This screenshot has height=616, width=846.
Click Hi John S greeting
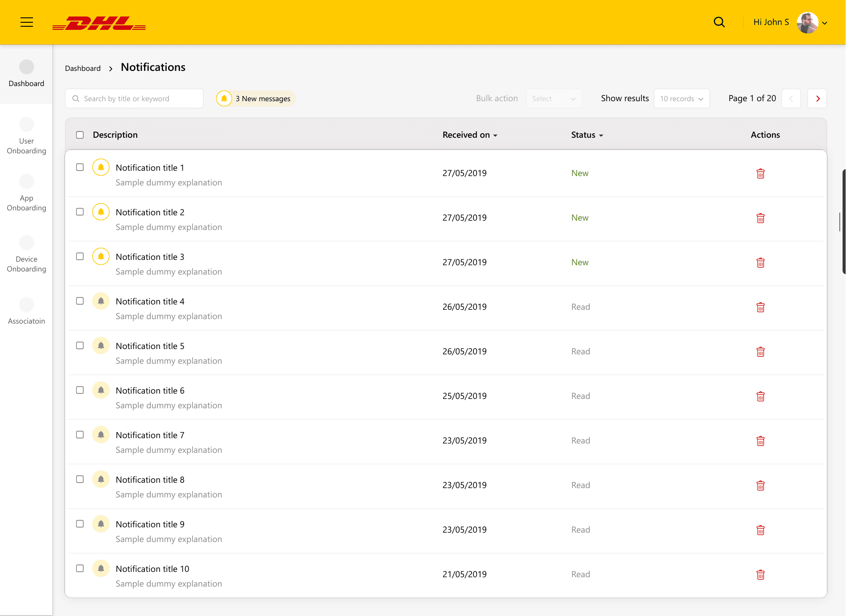click(x=771, y=22)
